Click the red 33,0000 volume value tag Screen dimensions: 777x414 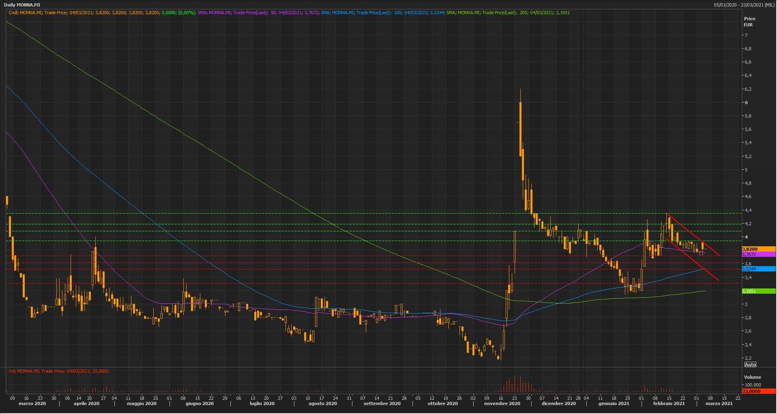(x=758, y=391)
